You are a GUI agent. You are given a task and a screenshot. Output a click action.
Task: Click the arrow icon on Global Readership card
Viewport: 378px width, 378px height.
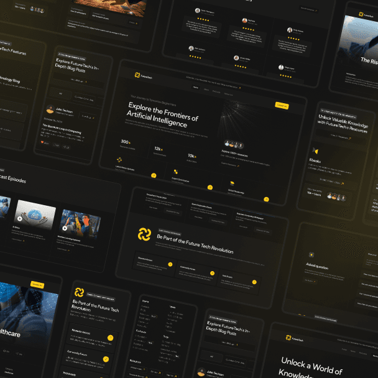pos(266,199)
